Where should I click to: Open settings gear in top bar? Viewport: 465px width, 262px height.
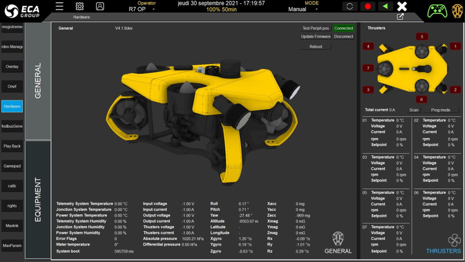coord(79,6)
